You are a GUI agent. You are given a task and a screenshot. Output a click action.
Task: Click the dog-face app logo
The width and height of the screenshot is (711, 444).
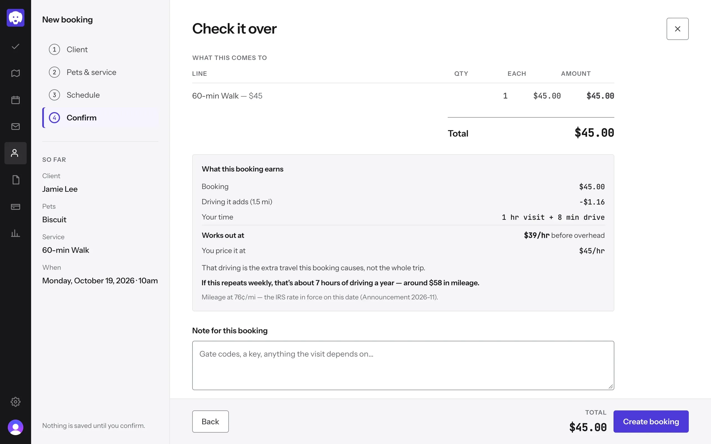pyautogui.click(x=16, y=17)
